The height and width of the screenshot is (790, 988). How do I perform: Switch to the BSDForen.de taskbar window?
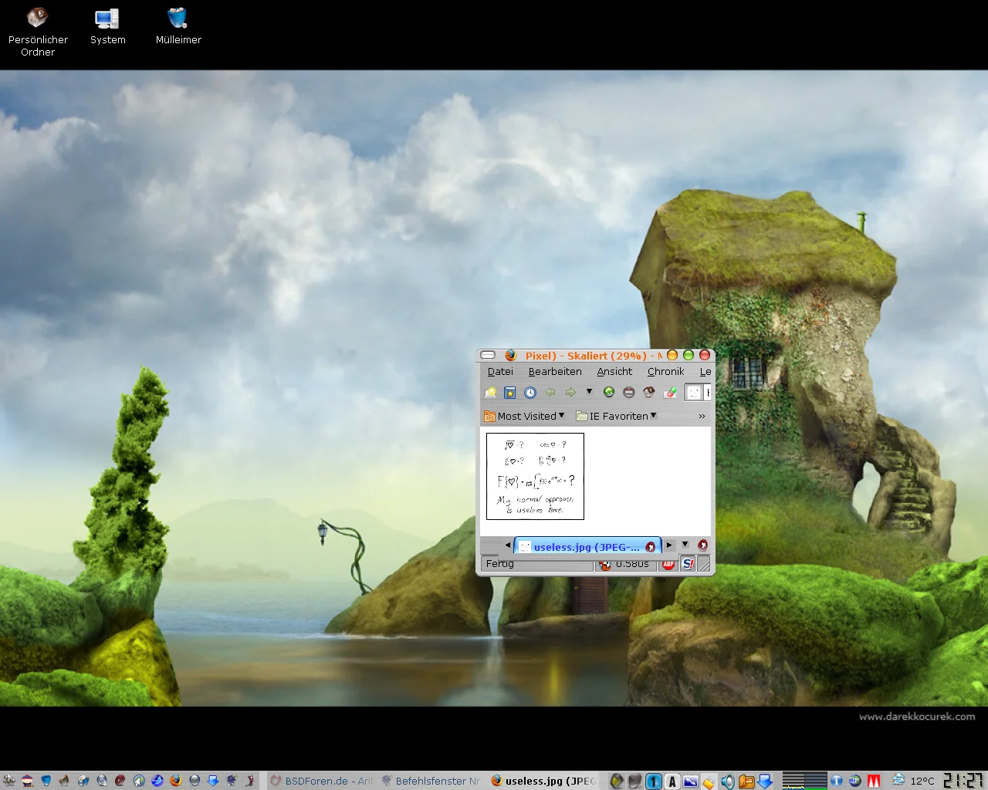(322, 781)
